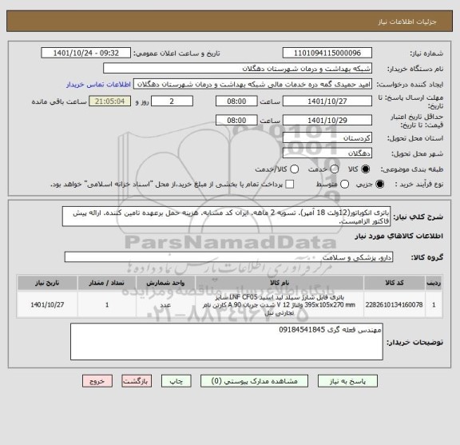Click the remaining time 21:05:04 field
460x445 pixels.
point(109,101)
